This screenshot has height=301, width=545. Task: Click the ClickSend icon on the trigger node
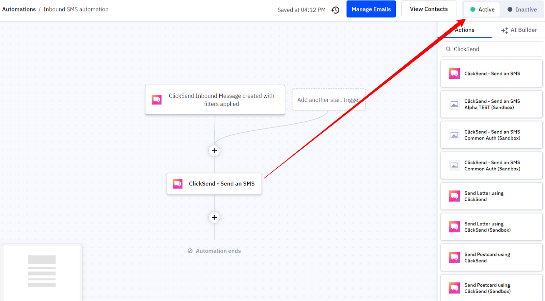pos(157,100)
